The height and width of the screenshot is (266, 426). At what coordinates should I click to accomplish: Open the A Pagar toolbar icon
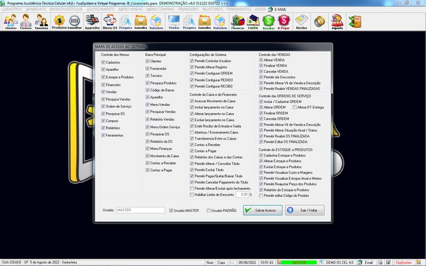point(284,21)
